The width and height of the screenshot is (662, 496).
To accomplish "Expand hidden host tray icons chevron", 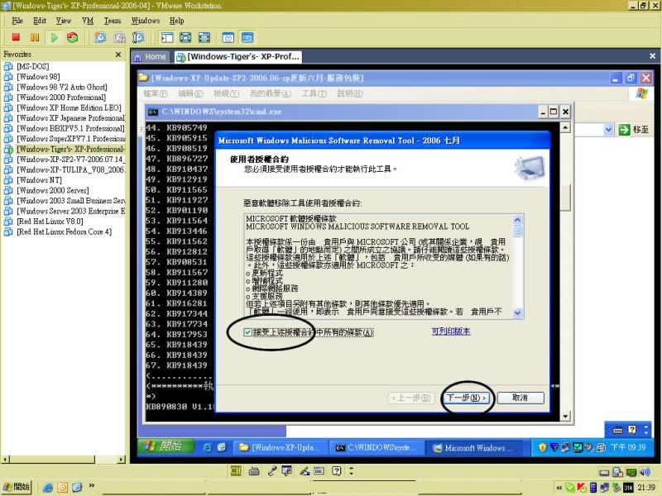I will 559,488.
